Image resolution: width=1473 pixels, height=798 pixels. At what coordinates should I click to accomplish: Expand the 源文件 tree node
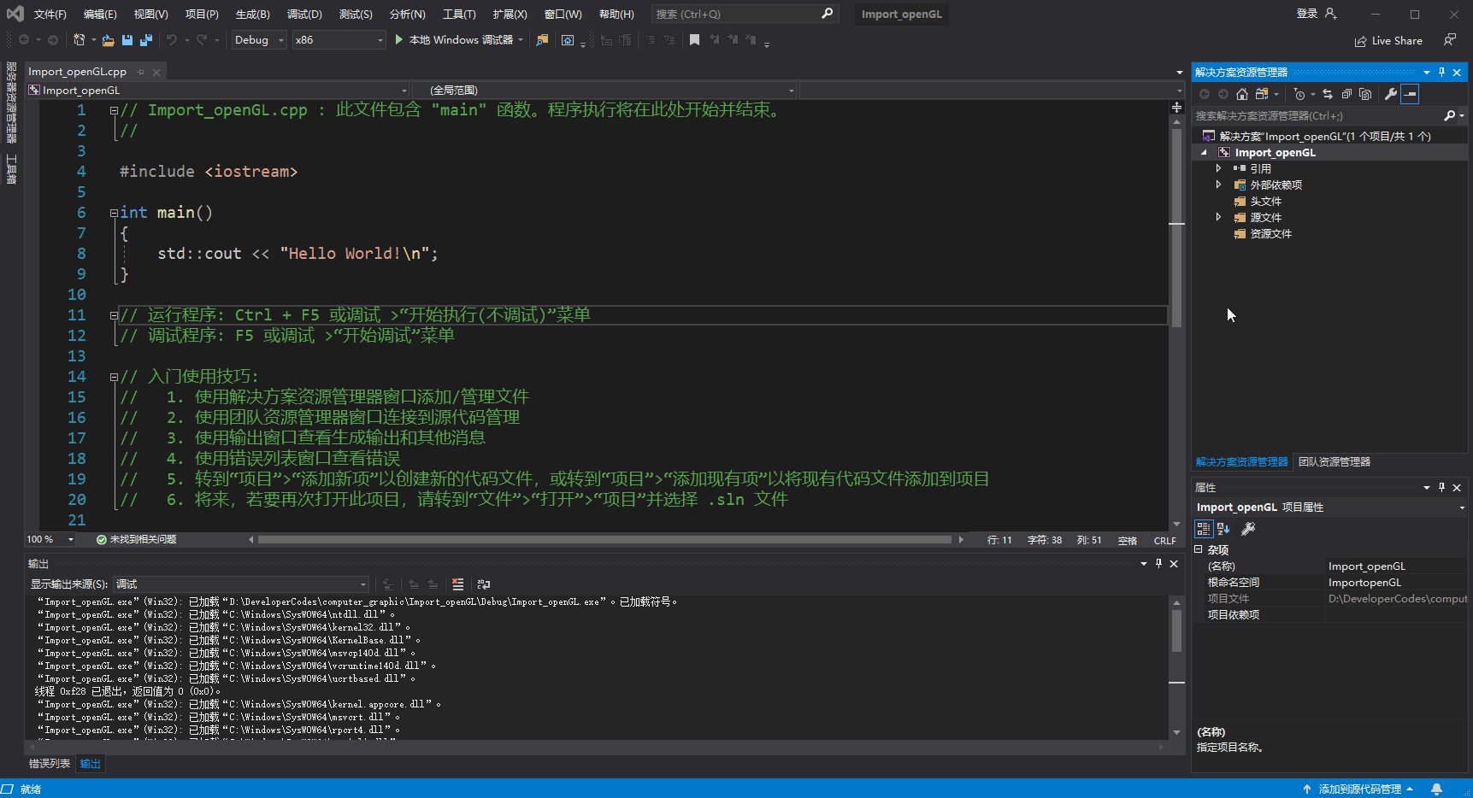(x=1220, y=217)
